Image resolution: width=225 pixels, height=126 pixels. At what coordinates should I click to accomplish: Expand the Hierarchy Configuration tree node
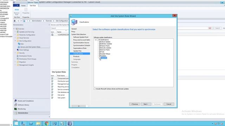15,35
